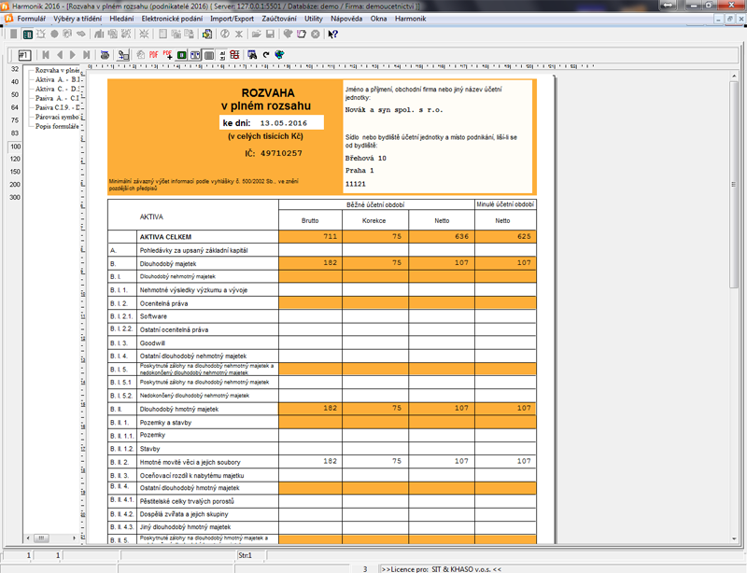This screenshot has height=573, width=747.
Task: Click the red PDF export icon
Action: [153, 55]
